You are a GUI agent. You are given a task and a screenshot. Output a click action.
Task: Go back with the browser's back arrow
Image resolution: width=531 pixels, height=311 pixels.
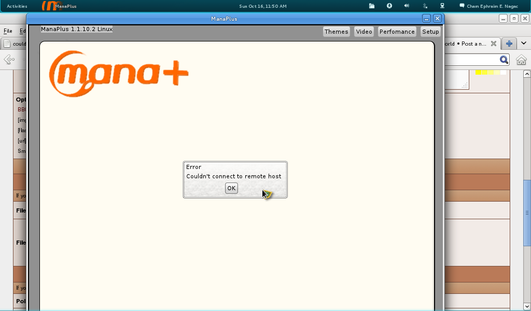(9, 60)
